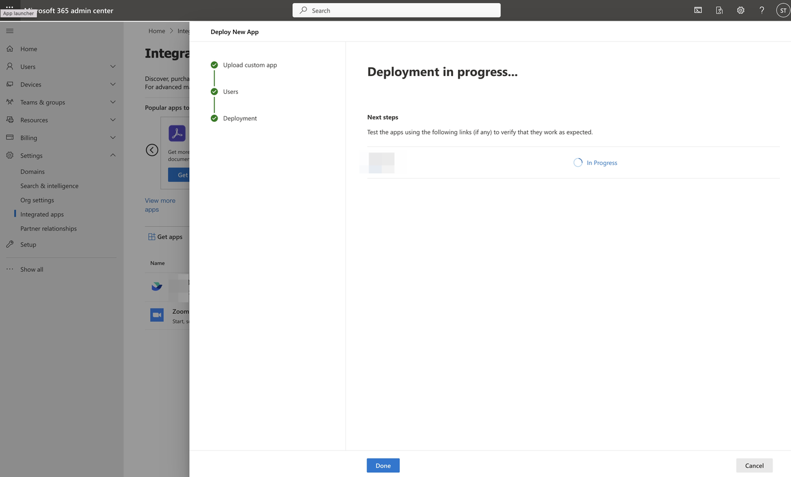This screenshot has height=477, width=791.
Task: Collapse the Settings navigation section
Action: click(x=112, y=156)
